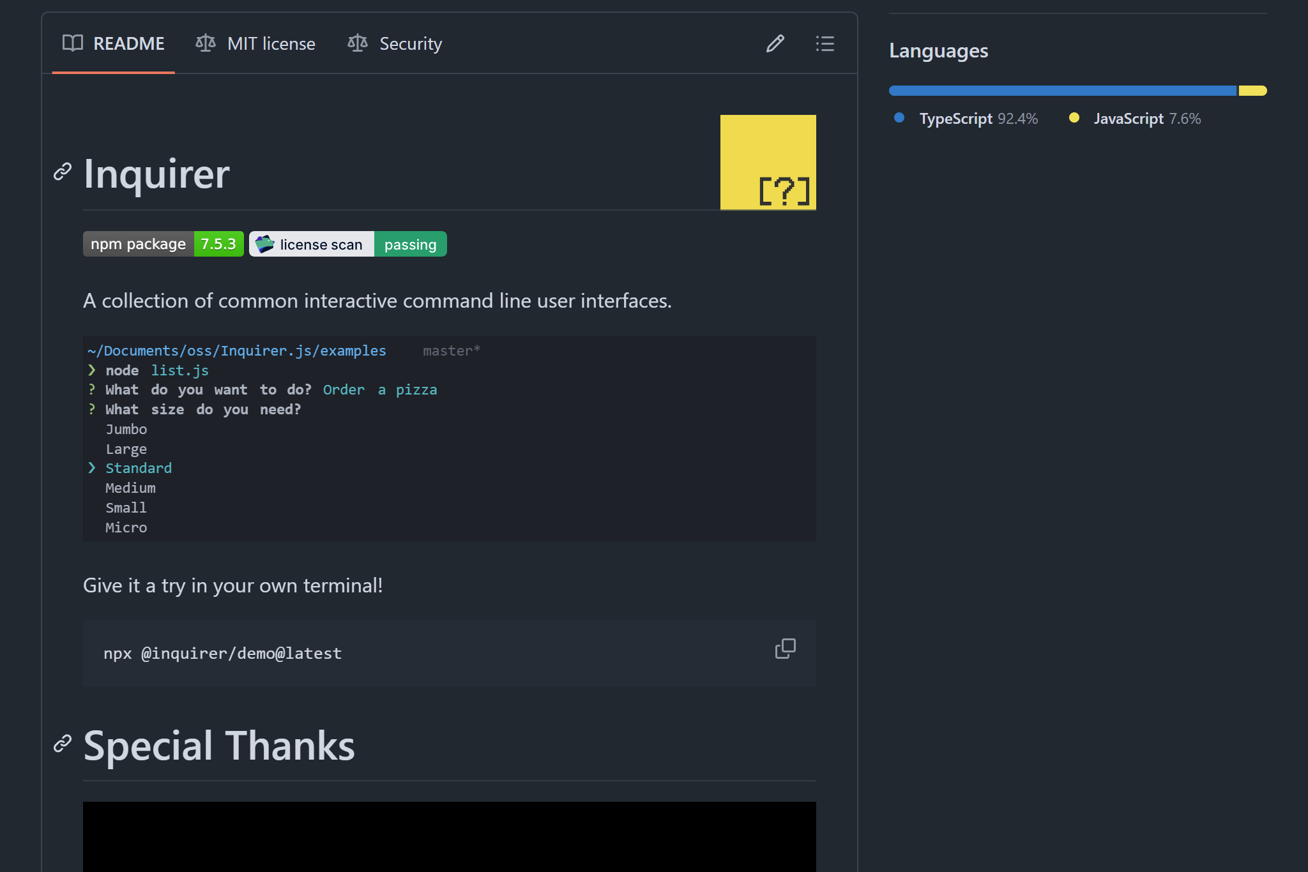Click the scales icon beside MIT license
1308x872 pixels.
(206, 43)
